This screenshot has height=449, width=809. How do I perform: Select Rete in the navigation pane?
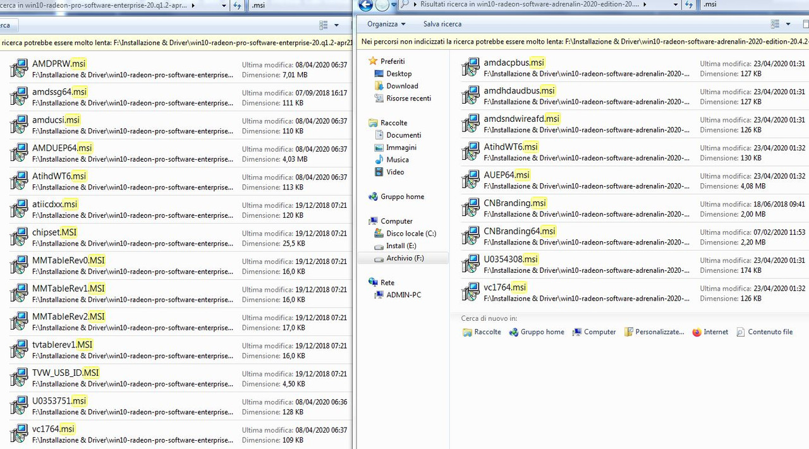(x=387, y=282)
